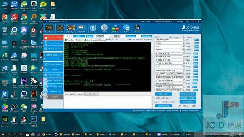Click Write button beside SN

tap(197, 40)
